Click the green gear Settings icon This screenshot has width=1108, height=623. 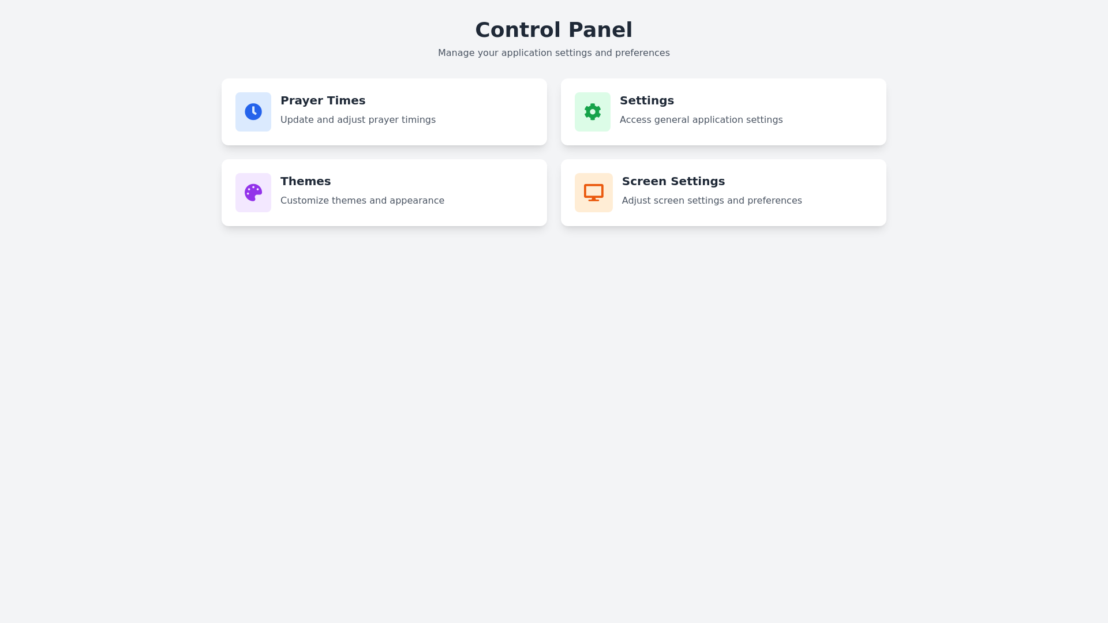[x=592, y=111]
